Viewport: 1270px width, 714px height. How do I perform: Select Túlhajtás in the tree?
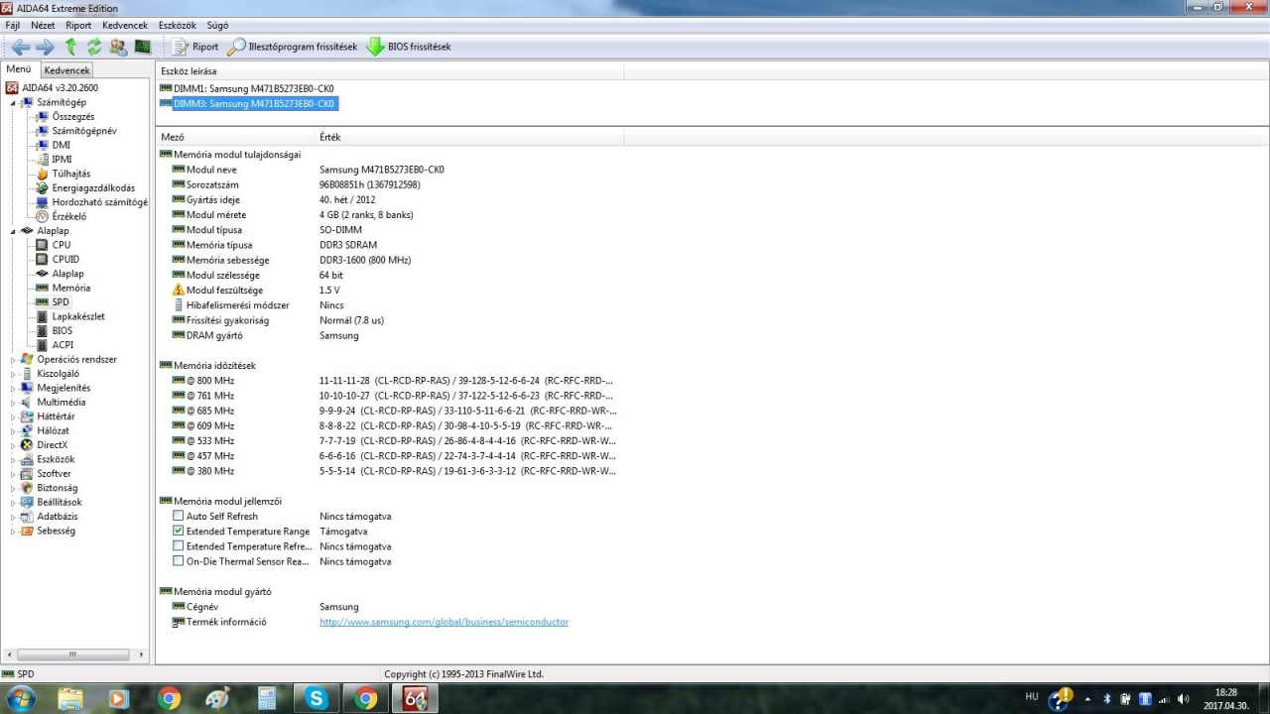point(70,174)
